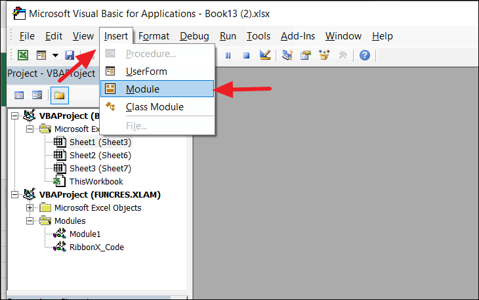
Task: Choose UserForm from Insert menu
Action: coord(157,71)
